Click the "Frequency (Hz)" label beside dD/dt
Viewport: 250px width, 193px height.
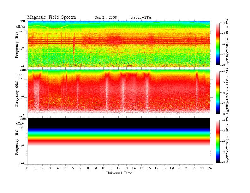click(17, 94)
